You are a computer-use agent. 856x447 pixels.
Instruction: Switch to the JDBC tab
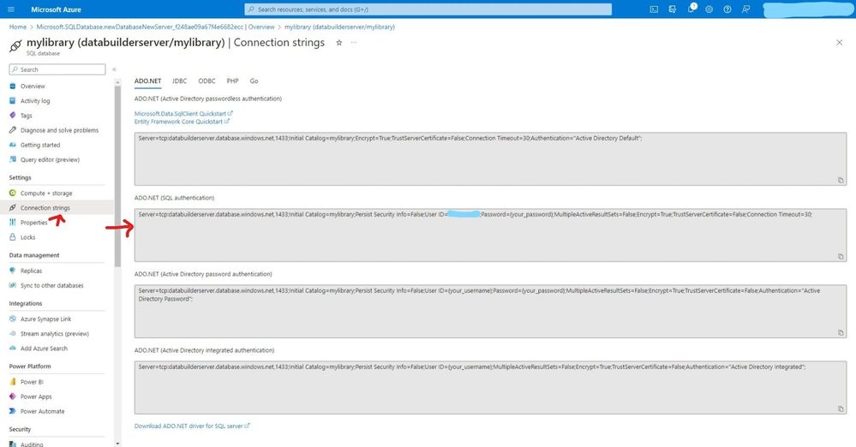point(180,80)
